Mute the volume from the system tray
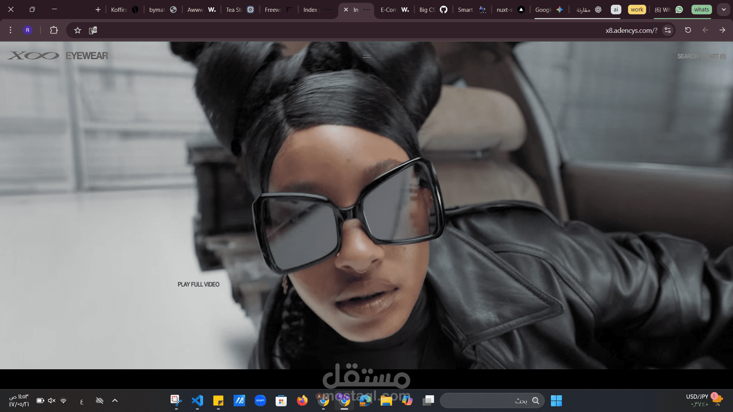733x412 pixels. pos(52,401)
